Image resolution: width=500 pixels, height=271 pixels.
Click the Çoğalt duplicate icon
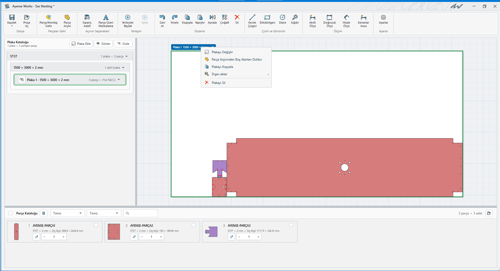point(225,17)
